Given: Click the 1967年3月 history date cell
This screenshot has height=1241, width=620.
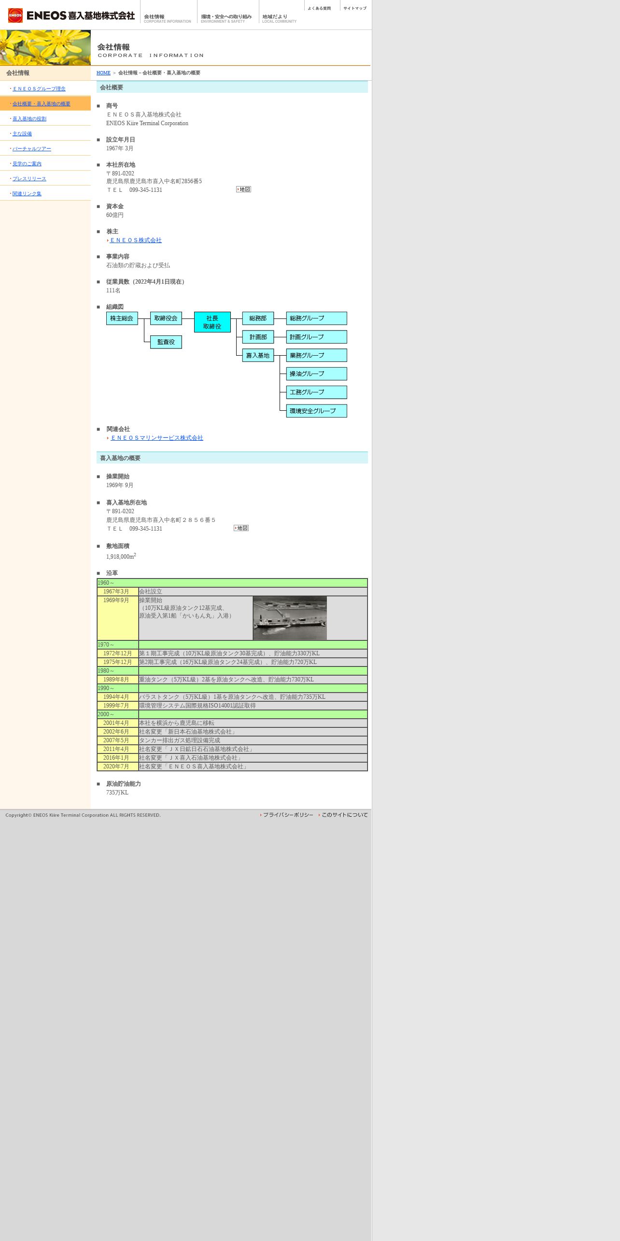Looking at the screenshot, I should (118, 592).
